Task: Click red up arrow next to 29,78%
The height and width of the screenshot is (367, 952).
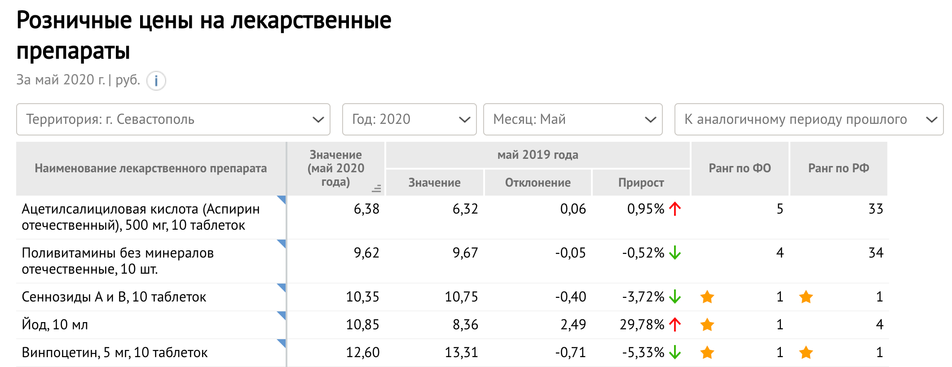Action: tap(675, 324)
